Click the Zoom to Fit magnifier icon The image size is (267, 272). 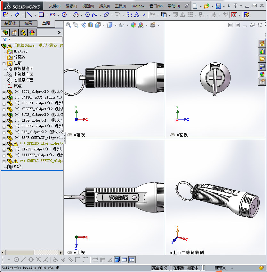tap(68, 25)
